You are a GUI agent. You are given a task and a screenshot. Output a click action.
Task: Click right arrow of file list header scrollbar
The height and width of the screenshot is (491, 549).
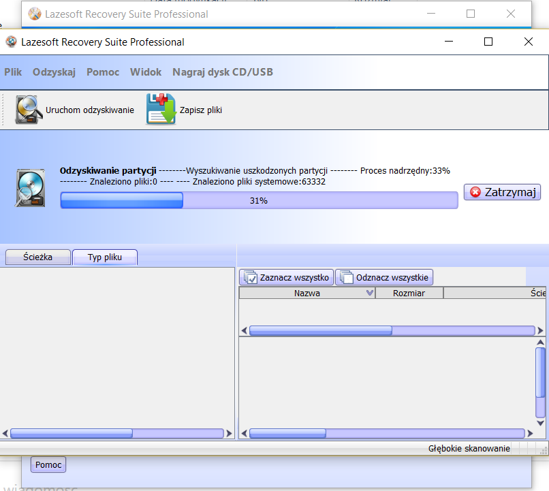click(540, 330)
